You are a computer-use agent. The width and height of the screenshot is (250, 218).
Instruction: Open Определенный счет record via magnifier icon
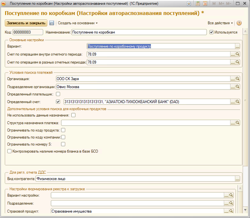(237, 102)
